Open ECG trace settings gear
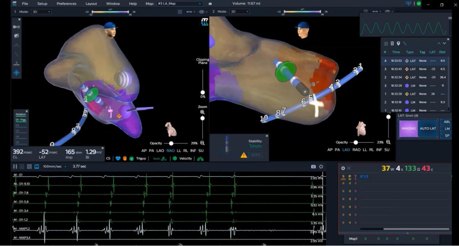The width and height of the screenshot is (459, 246). coord(321,167)
